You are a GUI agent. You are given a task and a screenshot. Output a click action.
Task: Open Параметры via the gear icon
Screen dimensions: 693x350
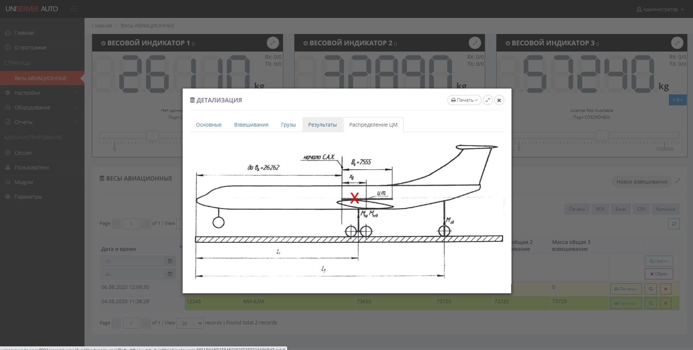coord(7,196)
